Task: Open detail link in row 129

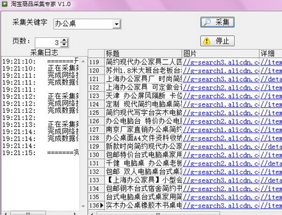Action: pyautogui.click(x=271, y=147)
